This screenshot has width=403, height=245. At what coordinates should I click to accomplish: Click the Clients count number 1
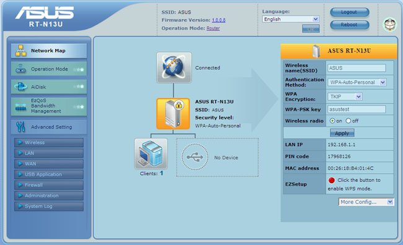161,173
